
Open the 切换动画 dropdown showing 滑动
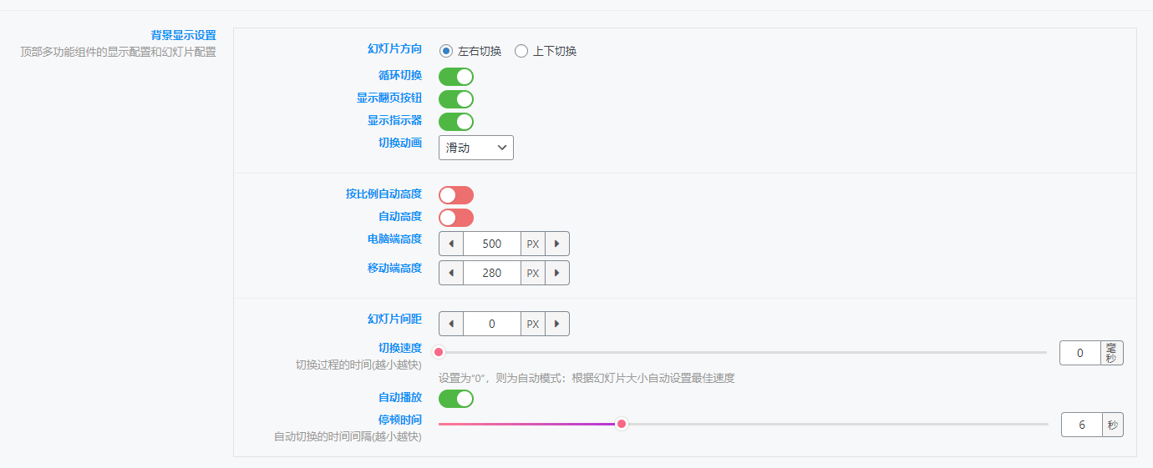click(x=476, y=148)
